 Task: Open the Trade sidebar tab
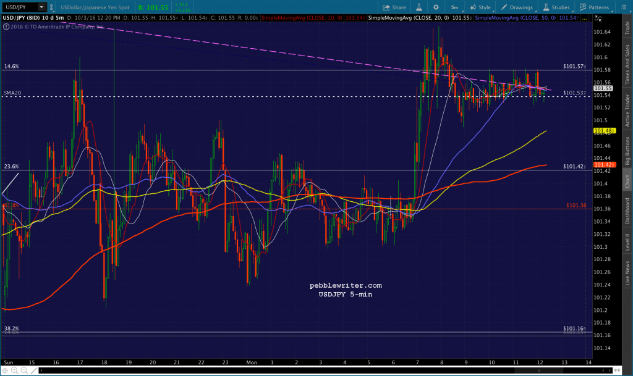(627, 28)
